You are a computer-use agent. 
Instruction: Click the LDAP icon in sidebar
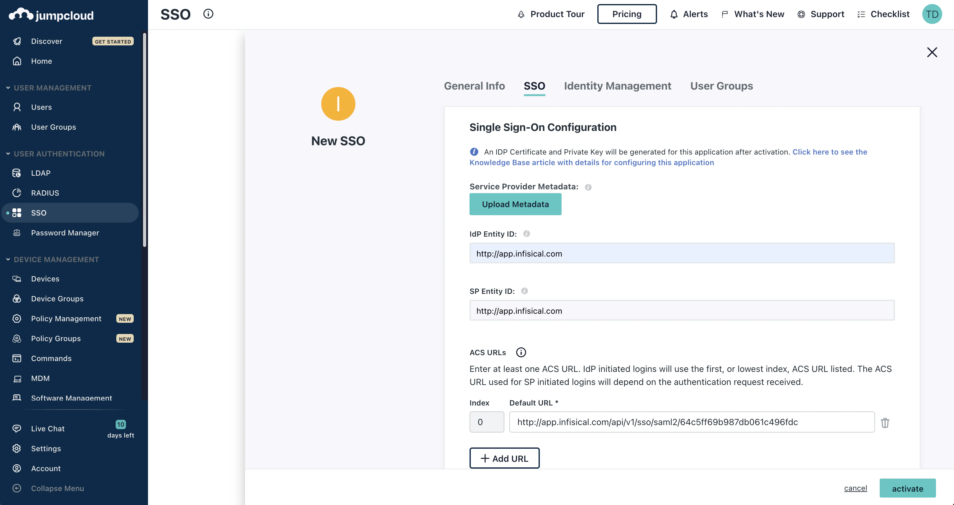[17, 173]
